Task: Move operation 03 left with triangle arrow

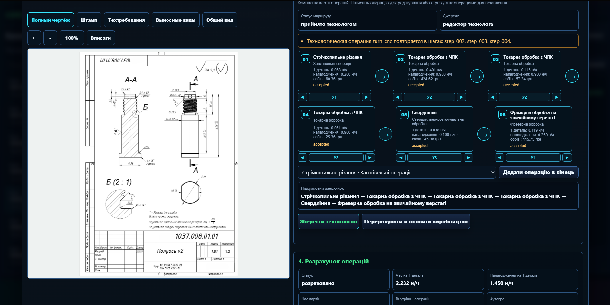Action: (492, 97)
